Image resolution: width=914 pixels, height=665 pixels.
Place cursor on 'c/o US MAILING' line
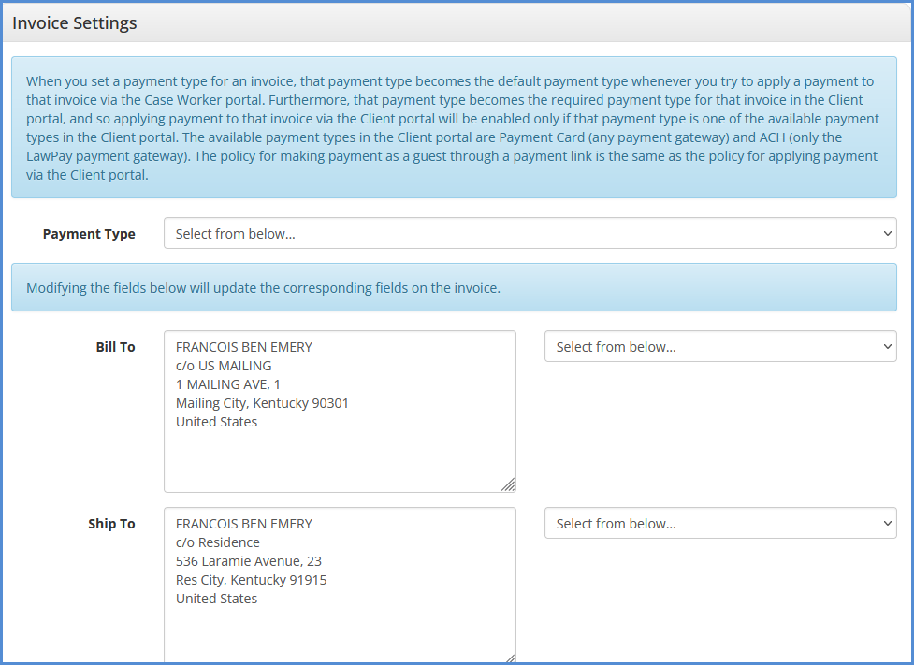[x=224, y=366]
